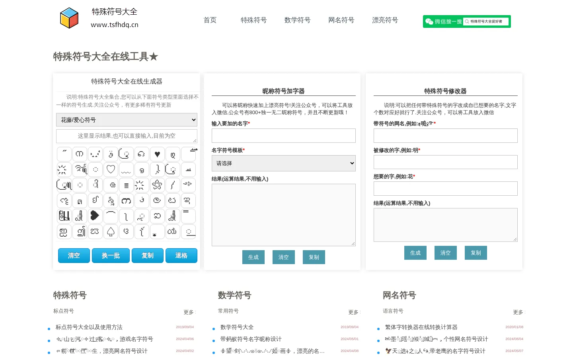Open the 数学符号大全 article link
This screenshot has height=358, width=573.
(x=237, y=327)
